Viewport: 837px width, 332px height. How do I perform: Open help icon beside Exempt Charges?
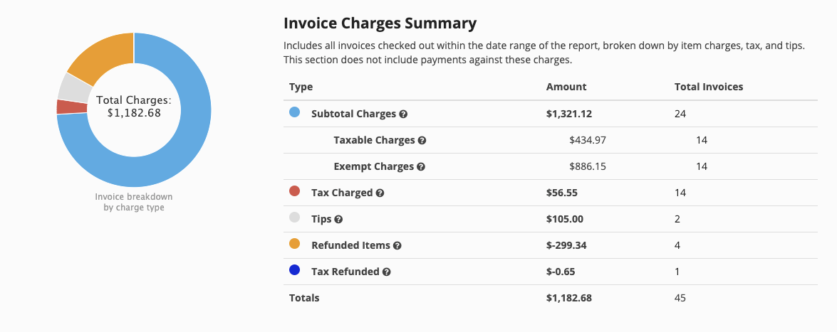click(420, 167)
